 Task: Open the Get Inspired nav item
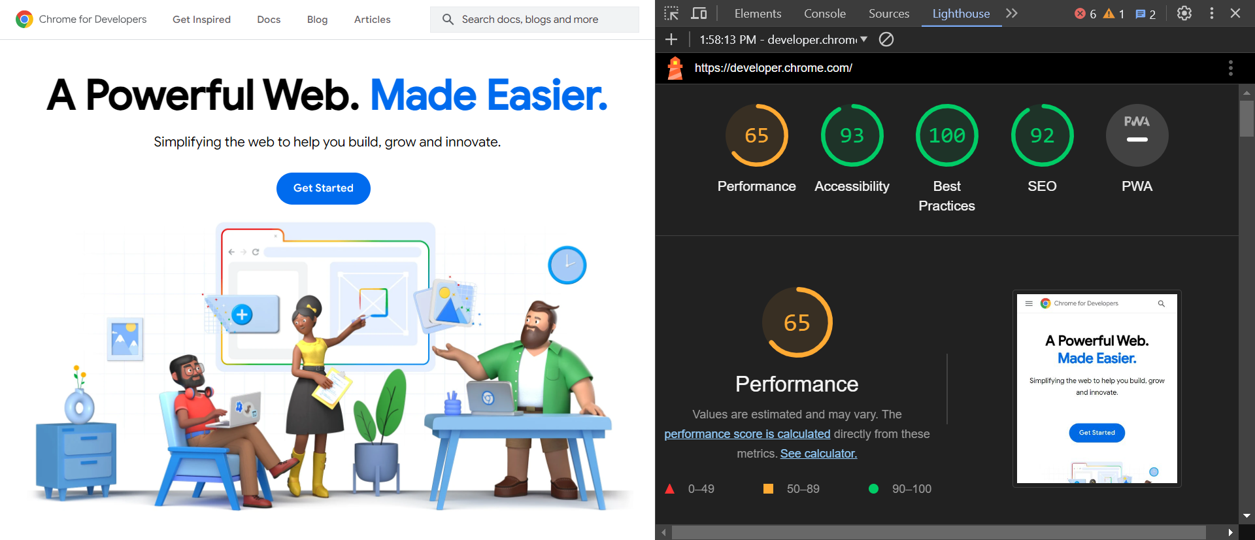pyautogui.click(x=201, y=20)
